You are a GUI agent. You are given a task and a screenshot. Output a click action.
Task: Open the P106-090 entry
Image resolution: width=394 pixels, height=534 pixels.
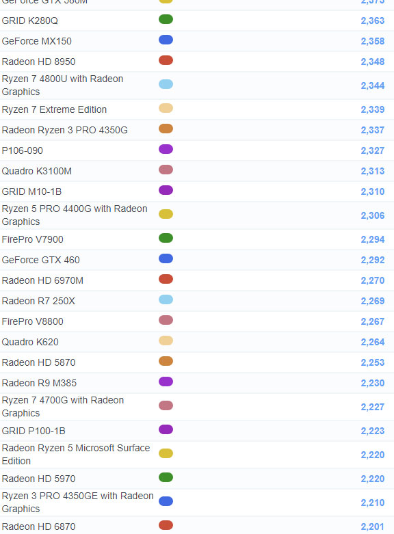coord(22,150)
